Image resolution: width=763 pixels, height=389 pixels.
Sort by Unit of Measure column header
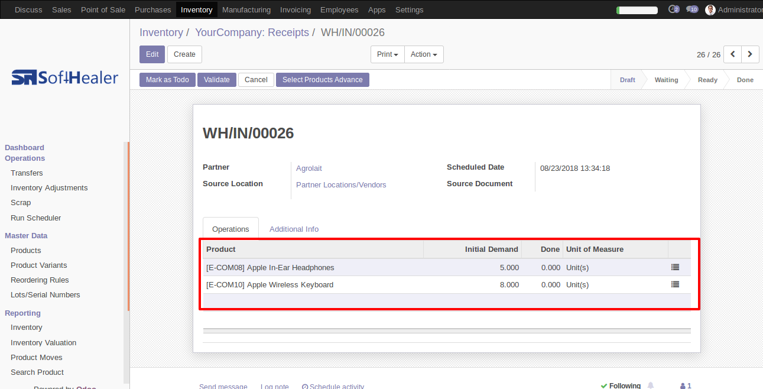pyautogui.click(x=615, y=249)
